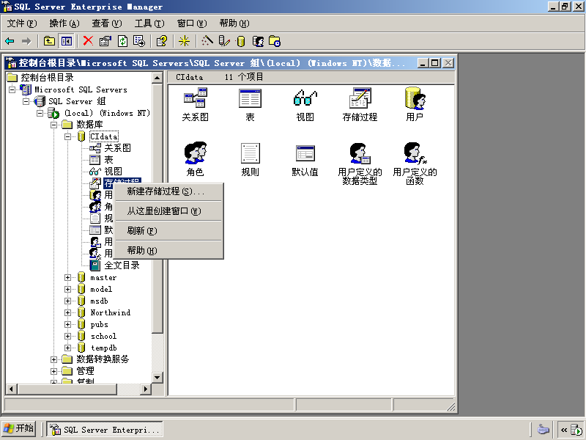
Task: Collapse the 数据库 folder node
Action: pyautogui.click(x=53, y=125)
